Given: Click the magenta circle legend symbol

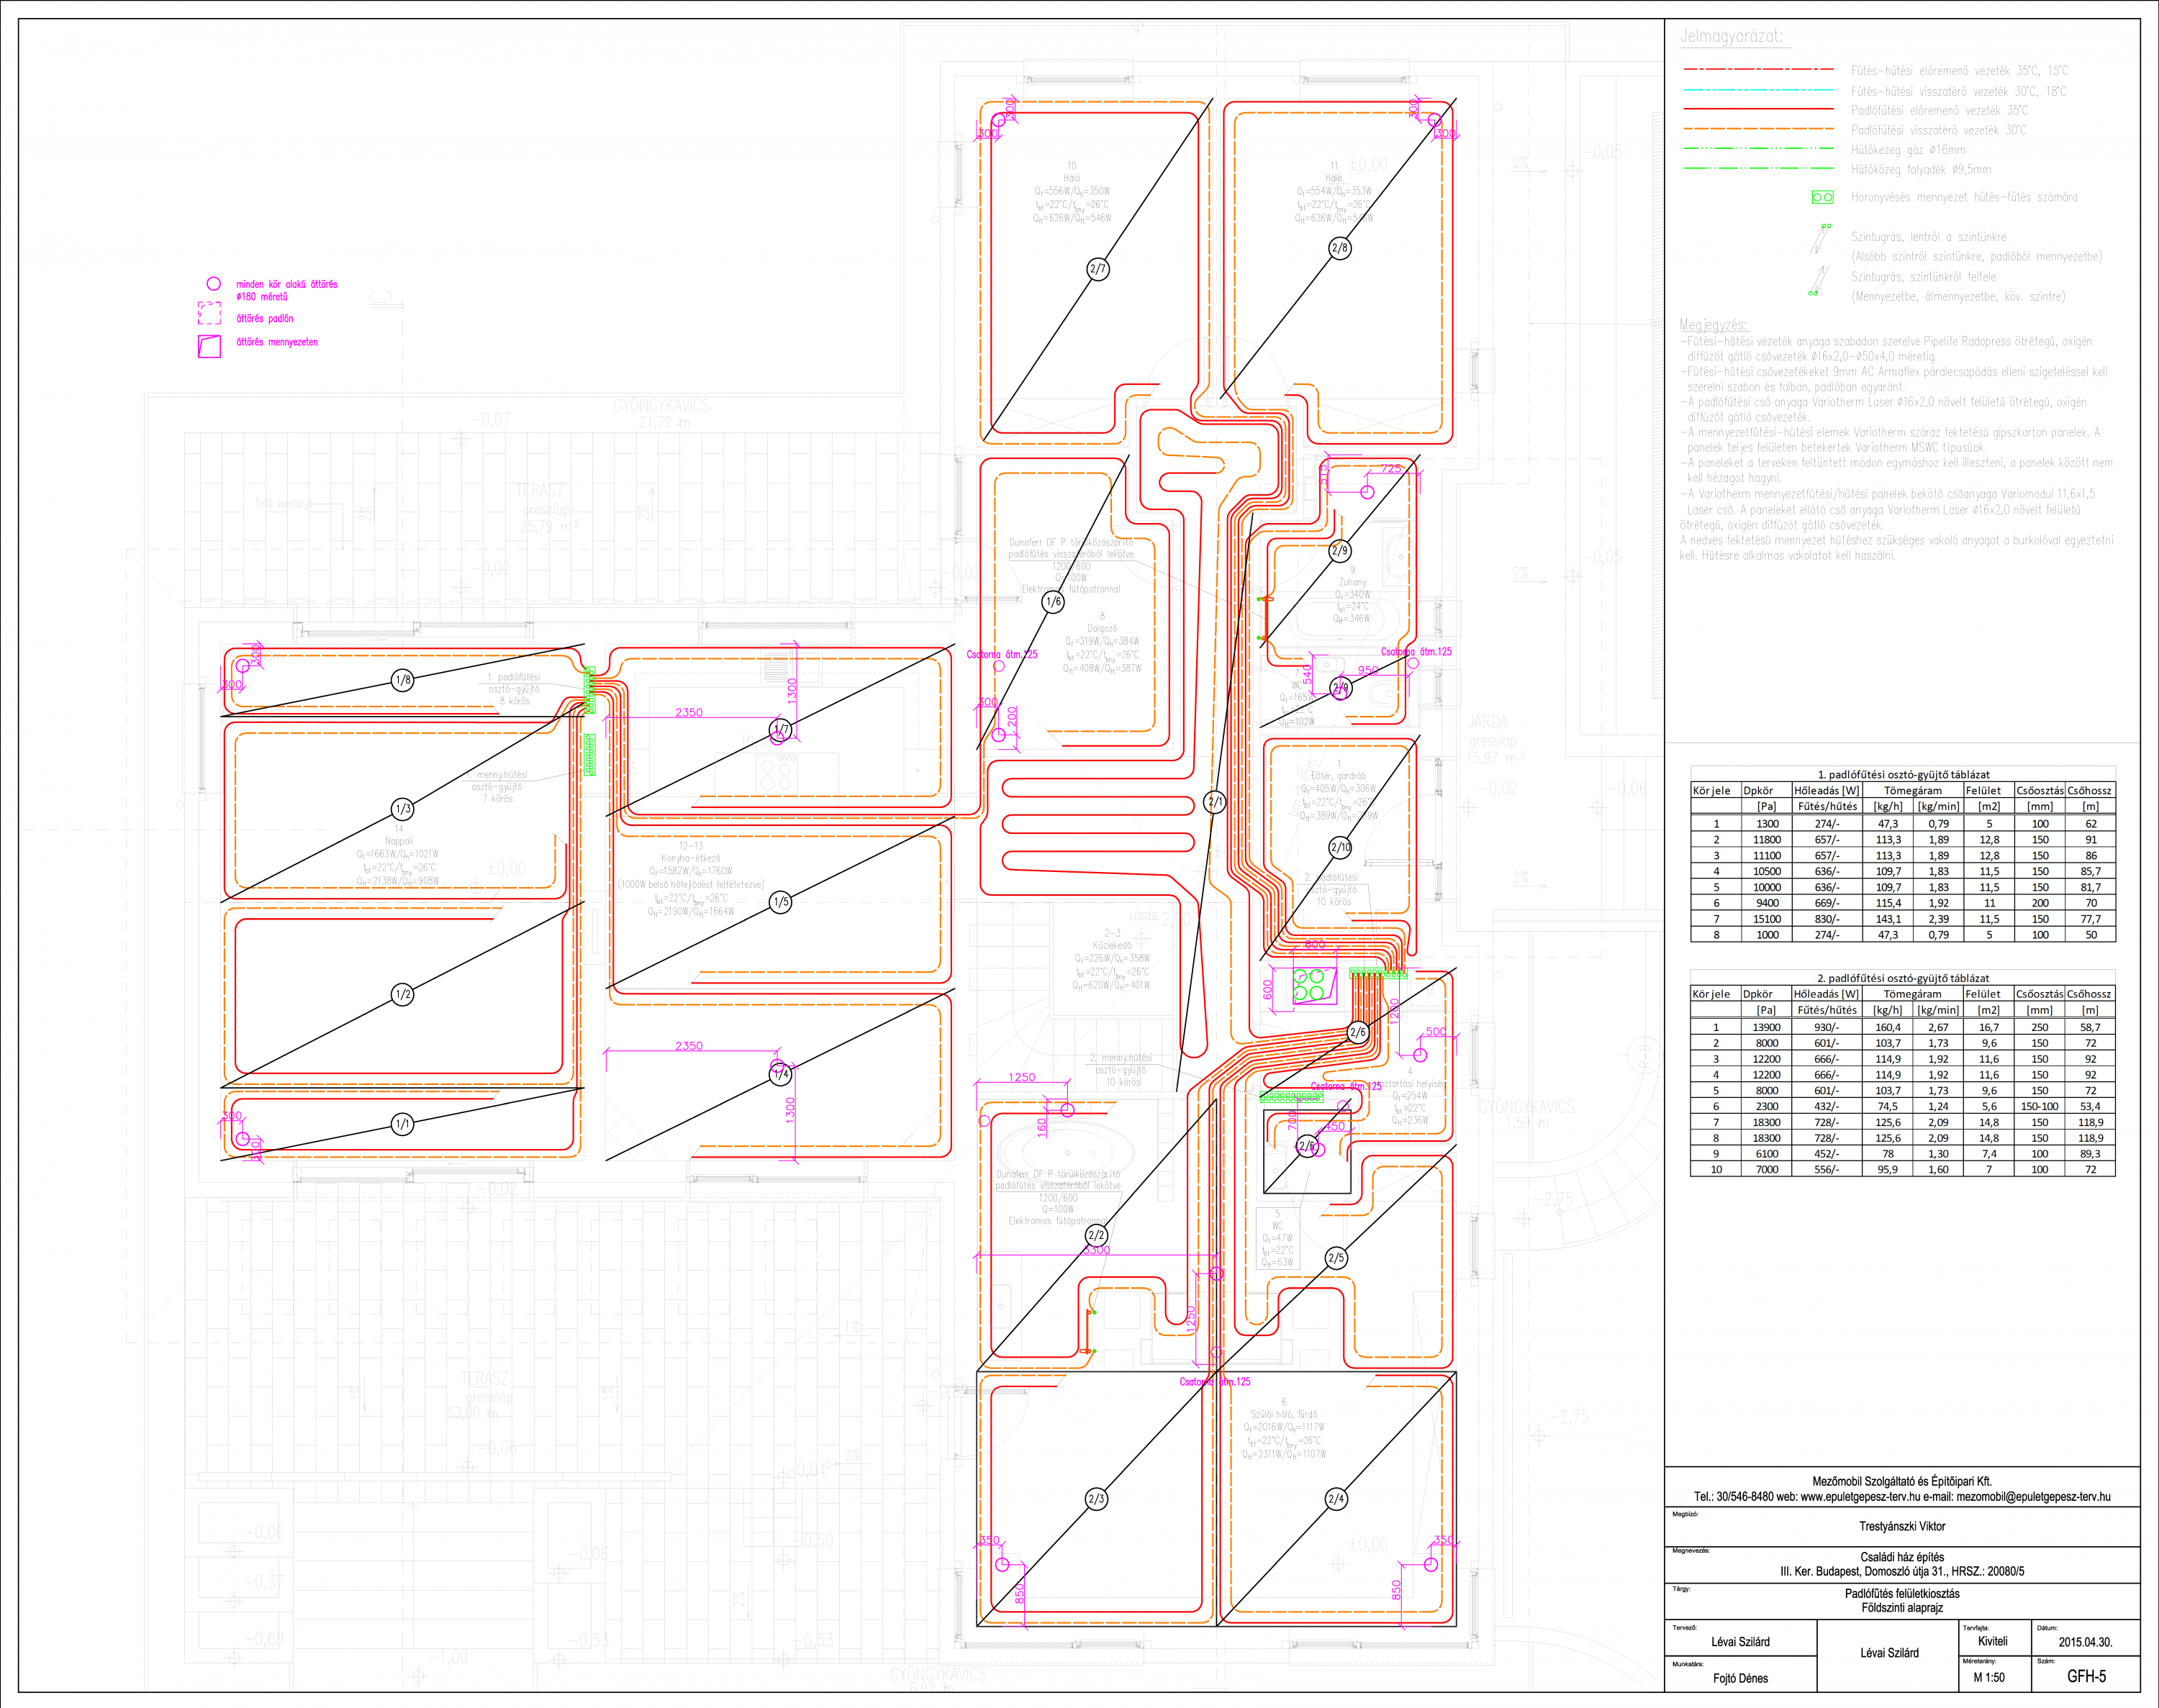Looking at the screenshot, I should click(213, 284).
